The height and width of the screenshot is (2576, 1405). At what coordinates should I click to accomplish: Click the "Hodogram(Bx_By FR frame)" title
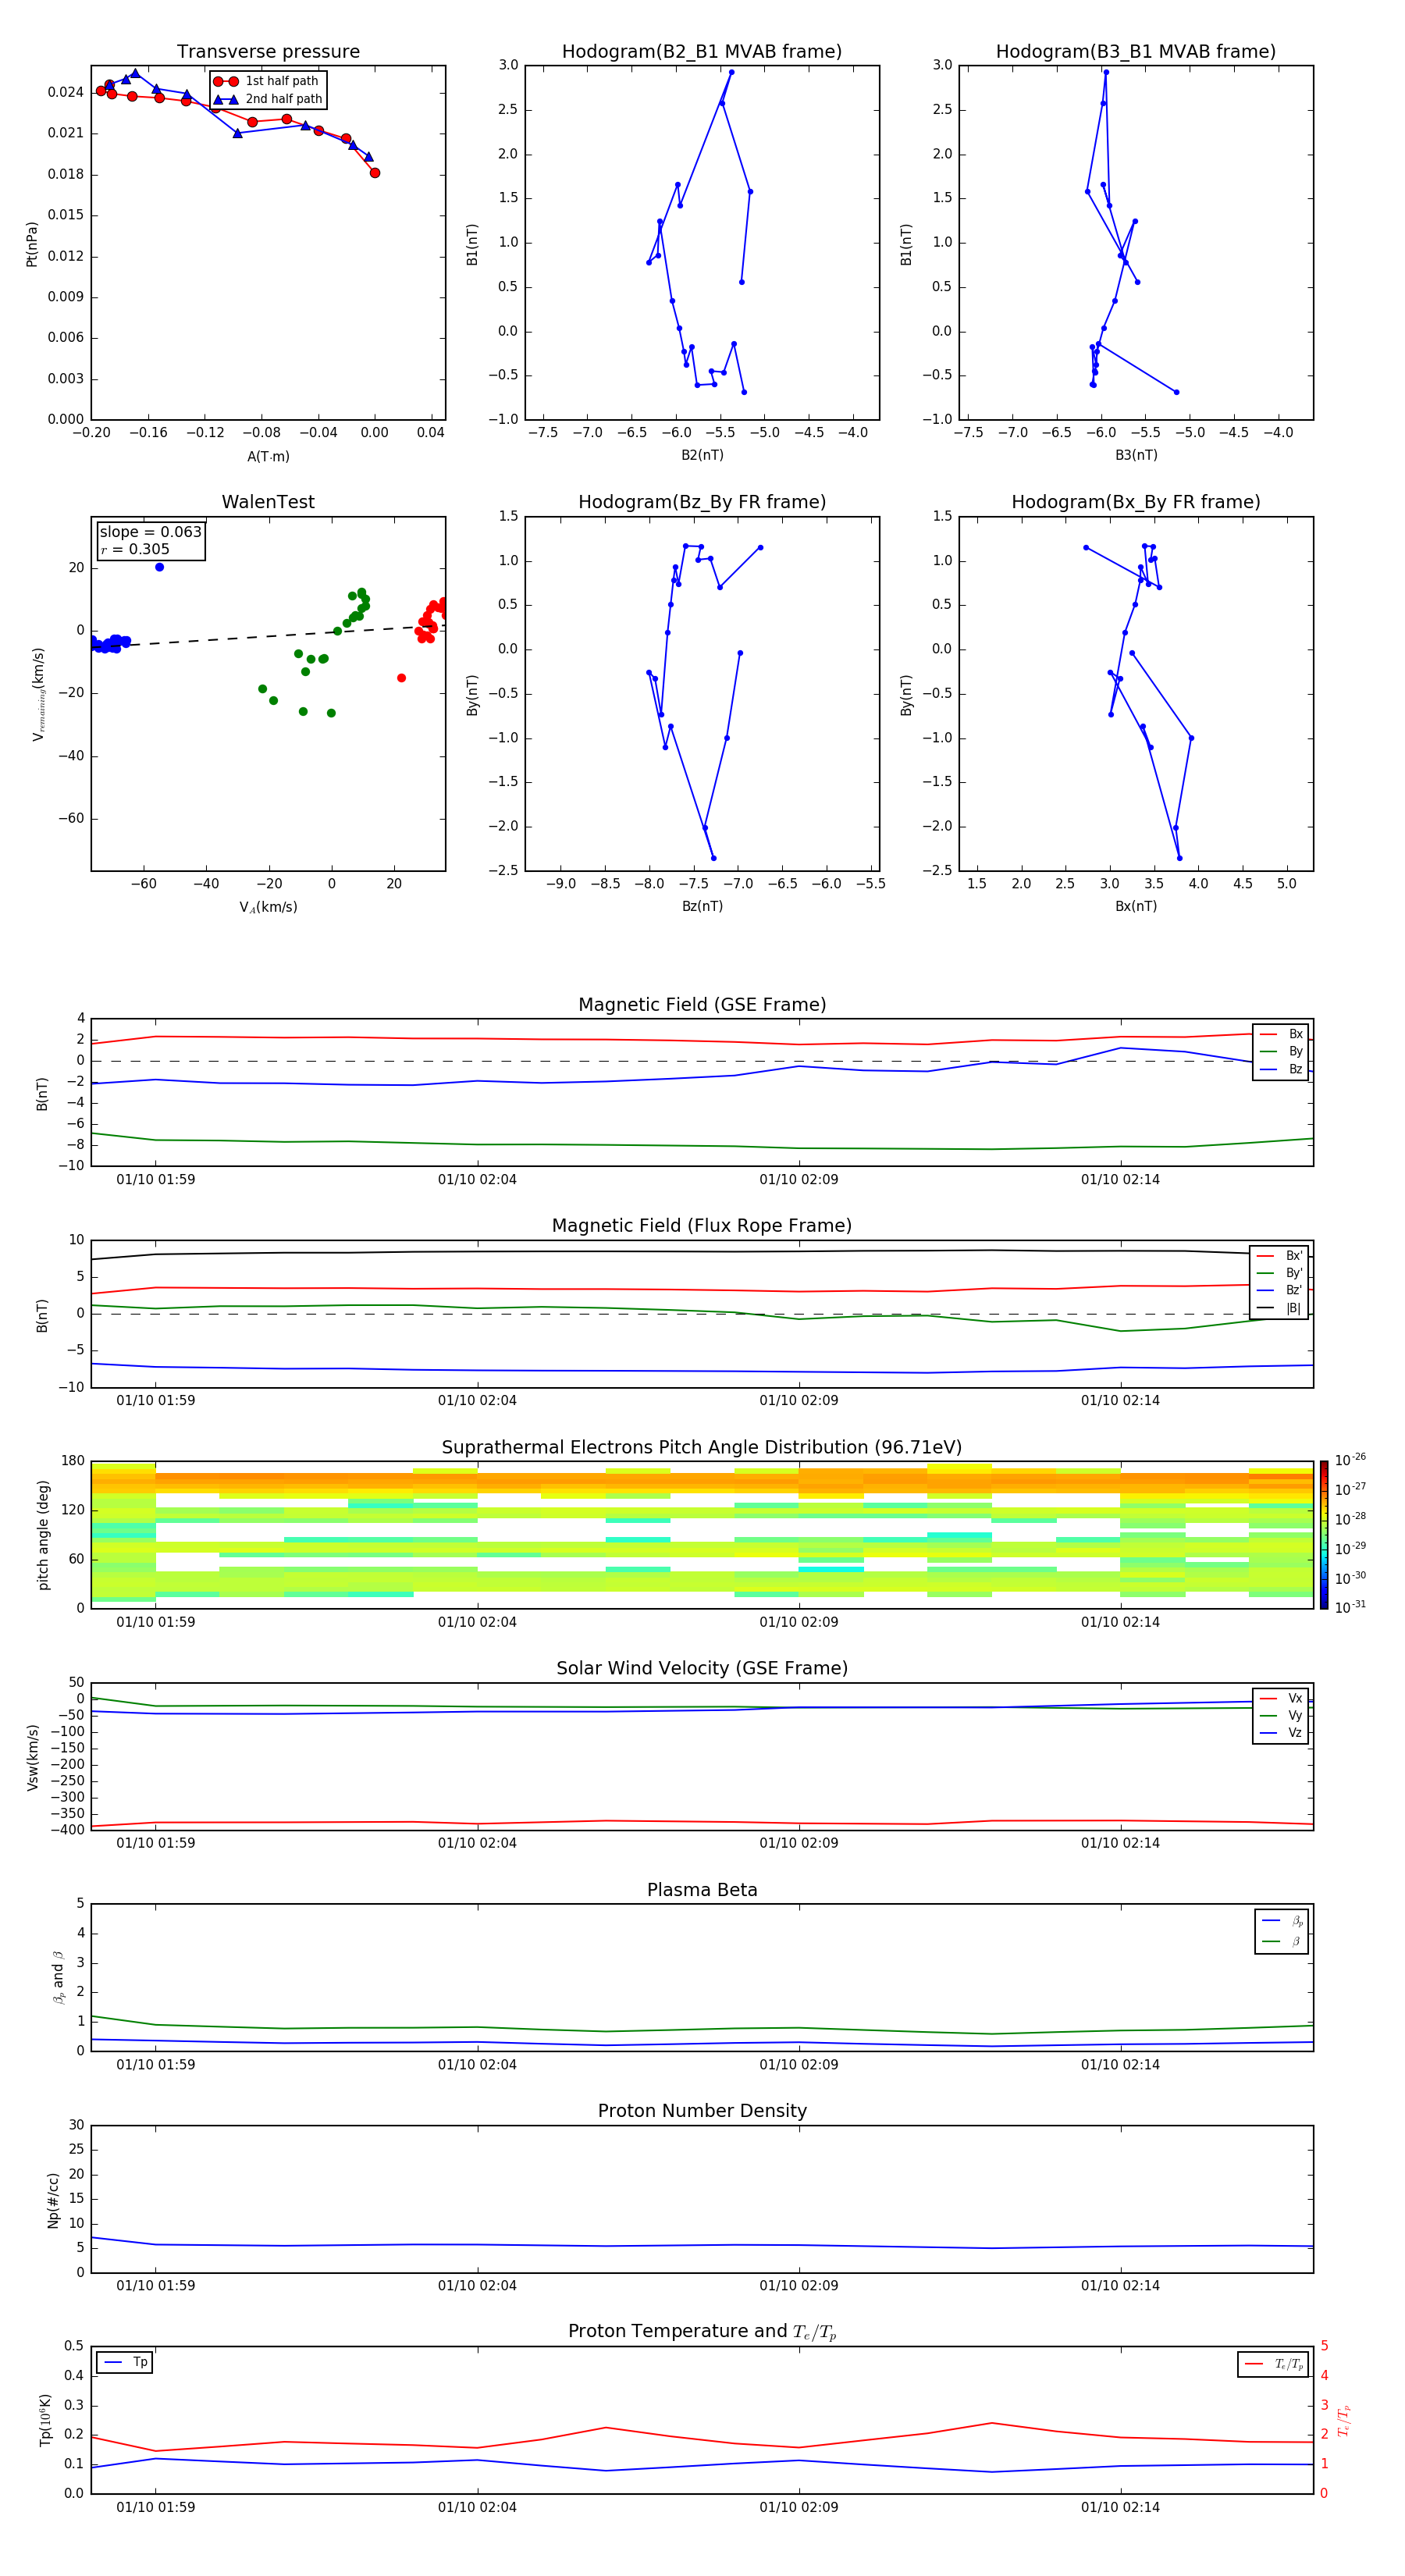coord(1136,502)
